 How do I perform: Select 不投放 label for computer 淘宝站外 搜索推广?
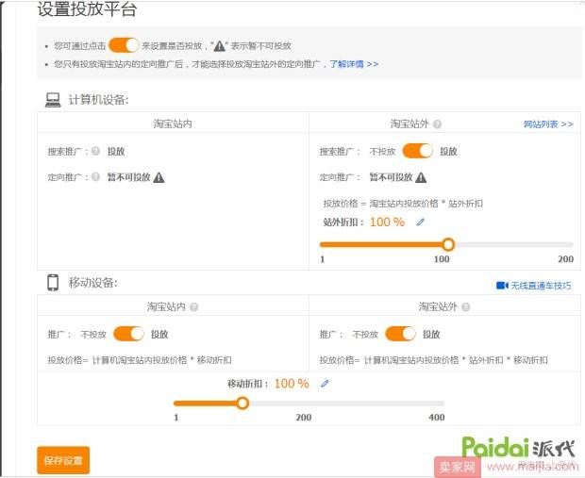pyautogui.click(x=382, y=152)
